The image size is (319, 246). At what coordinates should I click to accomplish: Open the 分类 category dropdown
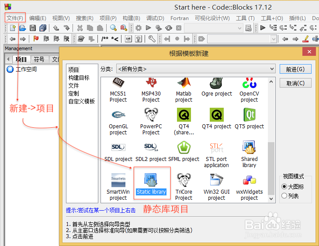pyautogui.click(x=196, y=69)
